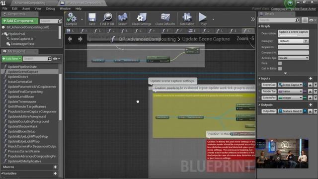Compile the blueprint
This screenshot has width=318, height=179.
click(x=72, y=19)
